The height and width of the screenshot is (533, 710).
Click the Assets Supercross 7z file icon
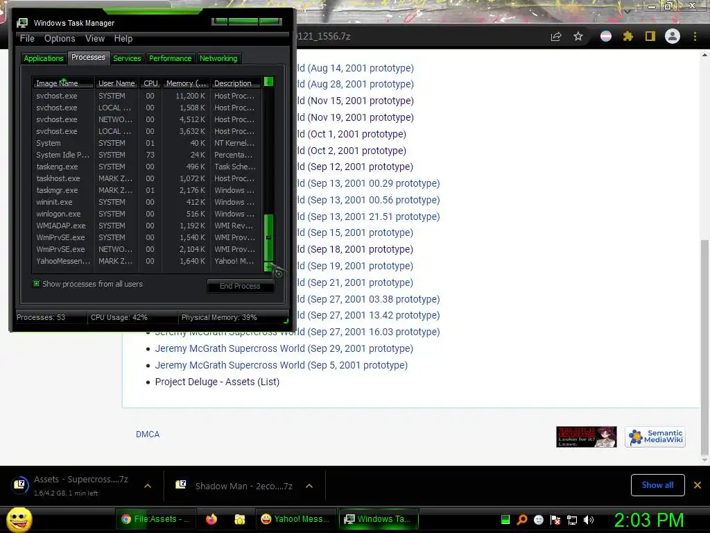pyautogui.click(x=19, y=485)
